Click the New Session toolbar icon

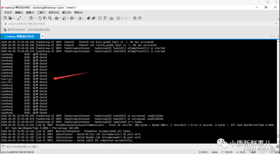5,18
